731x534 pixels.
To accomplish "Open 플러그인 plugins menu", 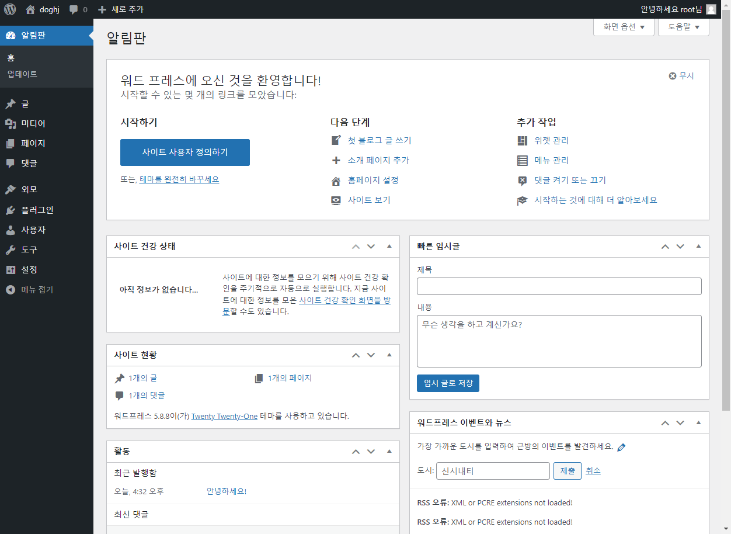I will pos(47,210).
